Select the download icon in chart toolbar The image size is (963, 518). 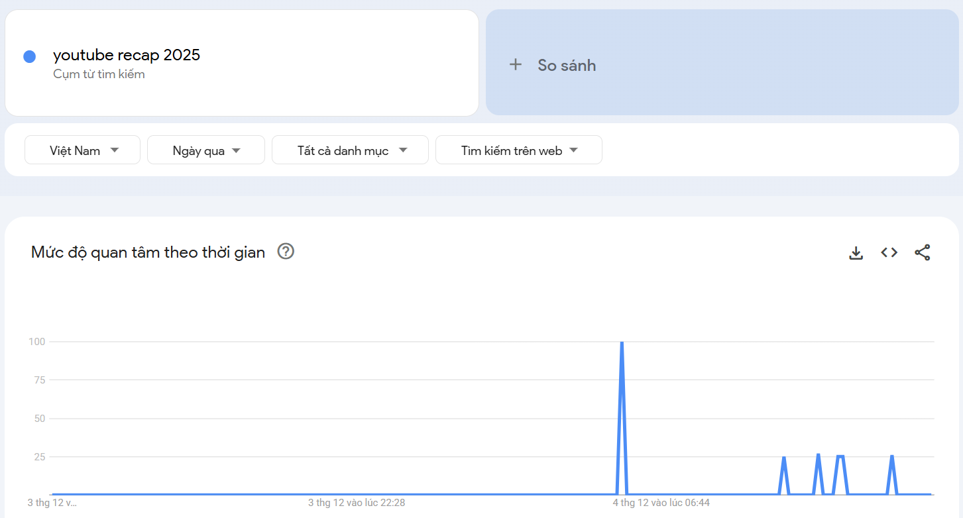(856, 252)
